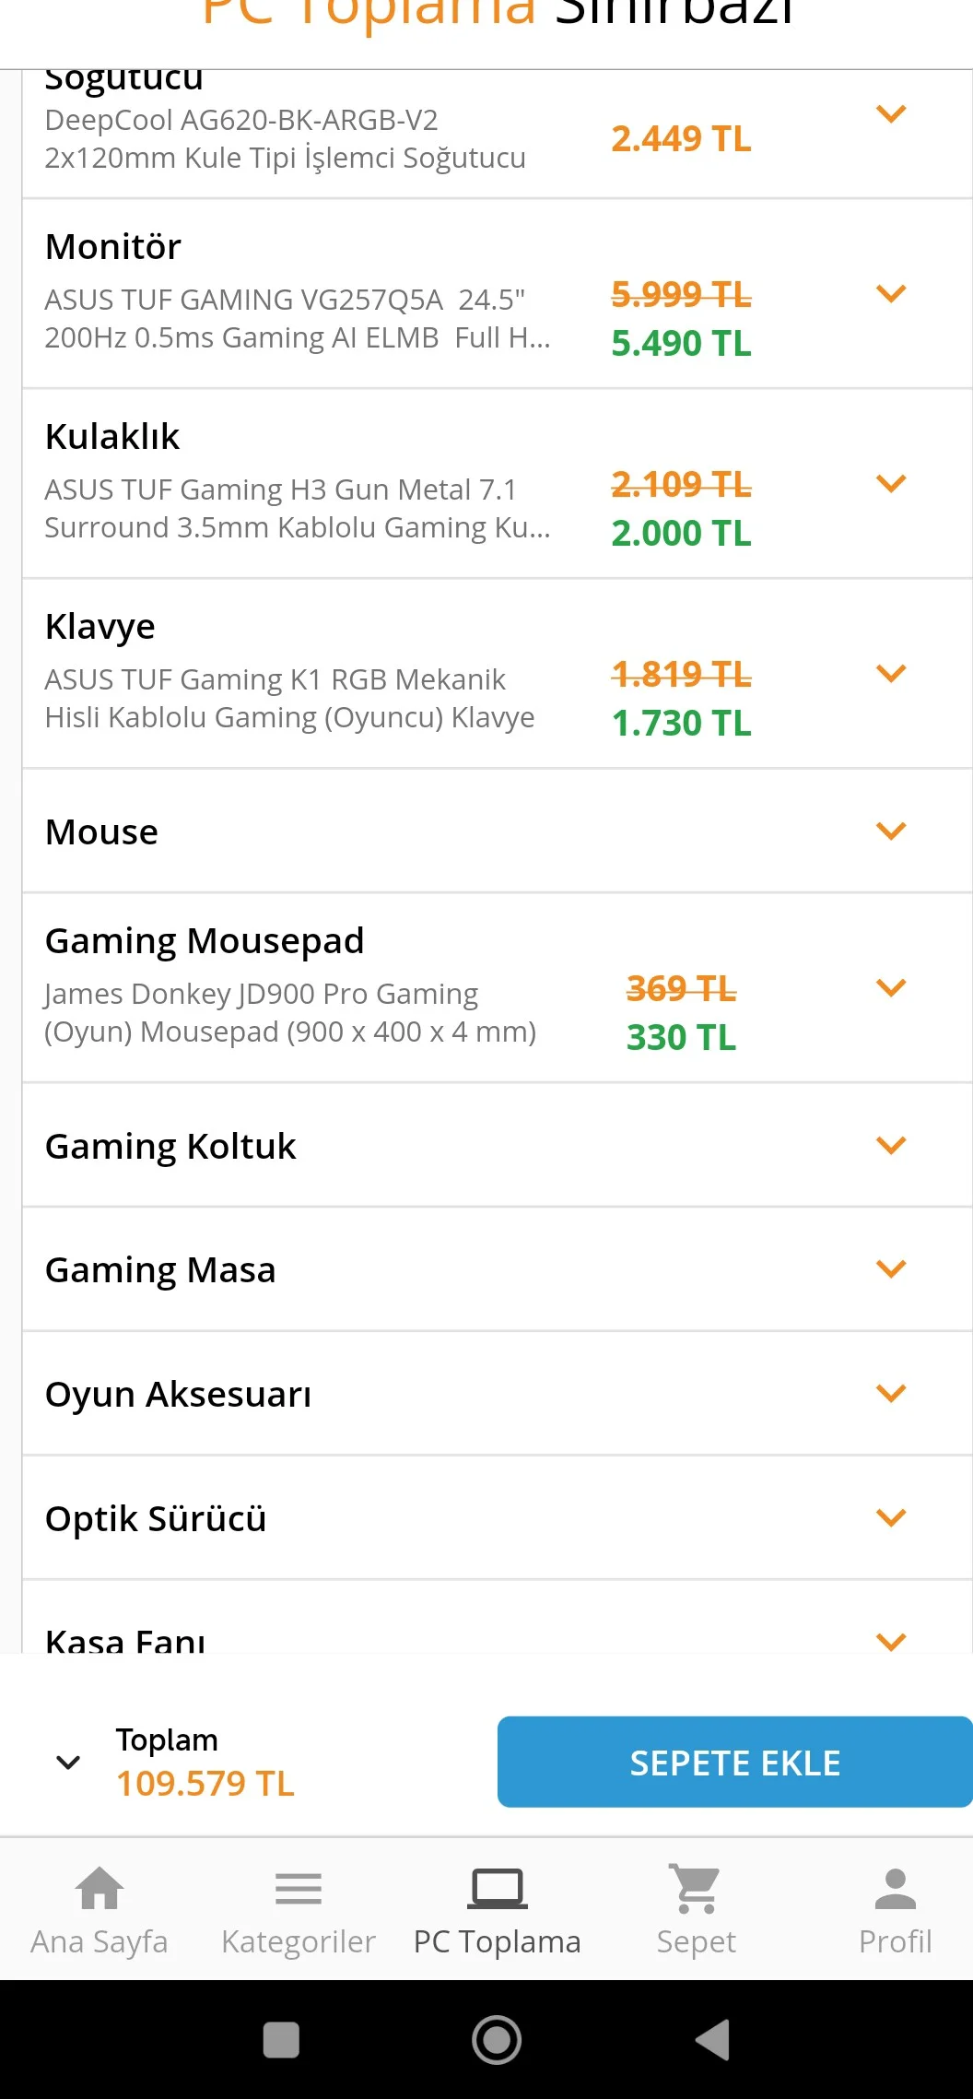The width and height of the screenshot is (973, 2099).
Task: Expand the Gaming Mousepad chevron
Action: [891, 988]
